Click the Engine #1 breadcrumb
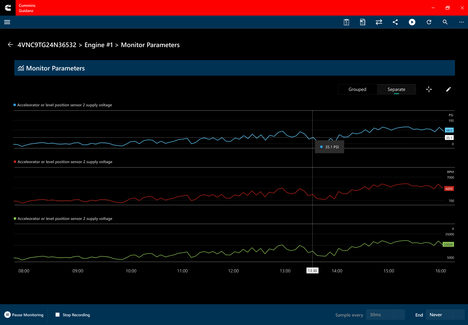The image size is (468, 325). click(99, 45)
